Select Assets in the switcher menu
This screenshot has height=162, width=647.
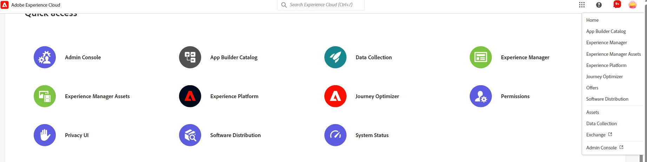593,112
